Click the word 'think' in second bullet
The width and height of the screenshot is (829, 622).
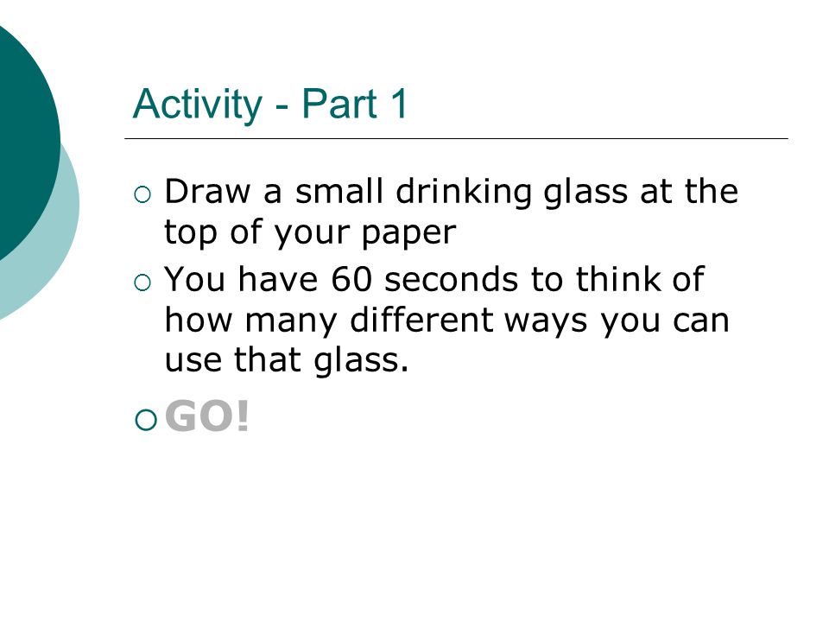coord(618,278)
